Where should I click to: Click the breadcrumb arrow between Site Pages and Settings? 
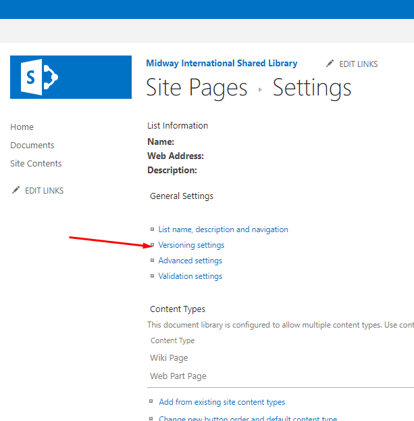tap(261, 89)
